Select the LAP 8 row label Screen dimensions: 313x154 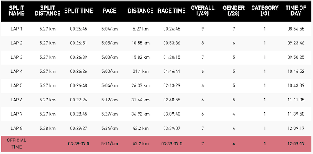pyautogui.click(x=16, y=128)
